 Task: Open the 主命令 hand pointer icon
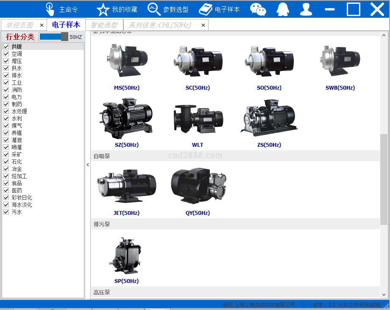click(50, 9)
